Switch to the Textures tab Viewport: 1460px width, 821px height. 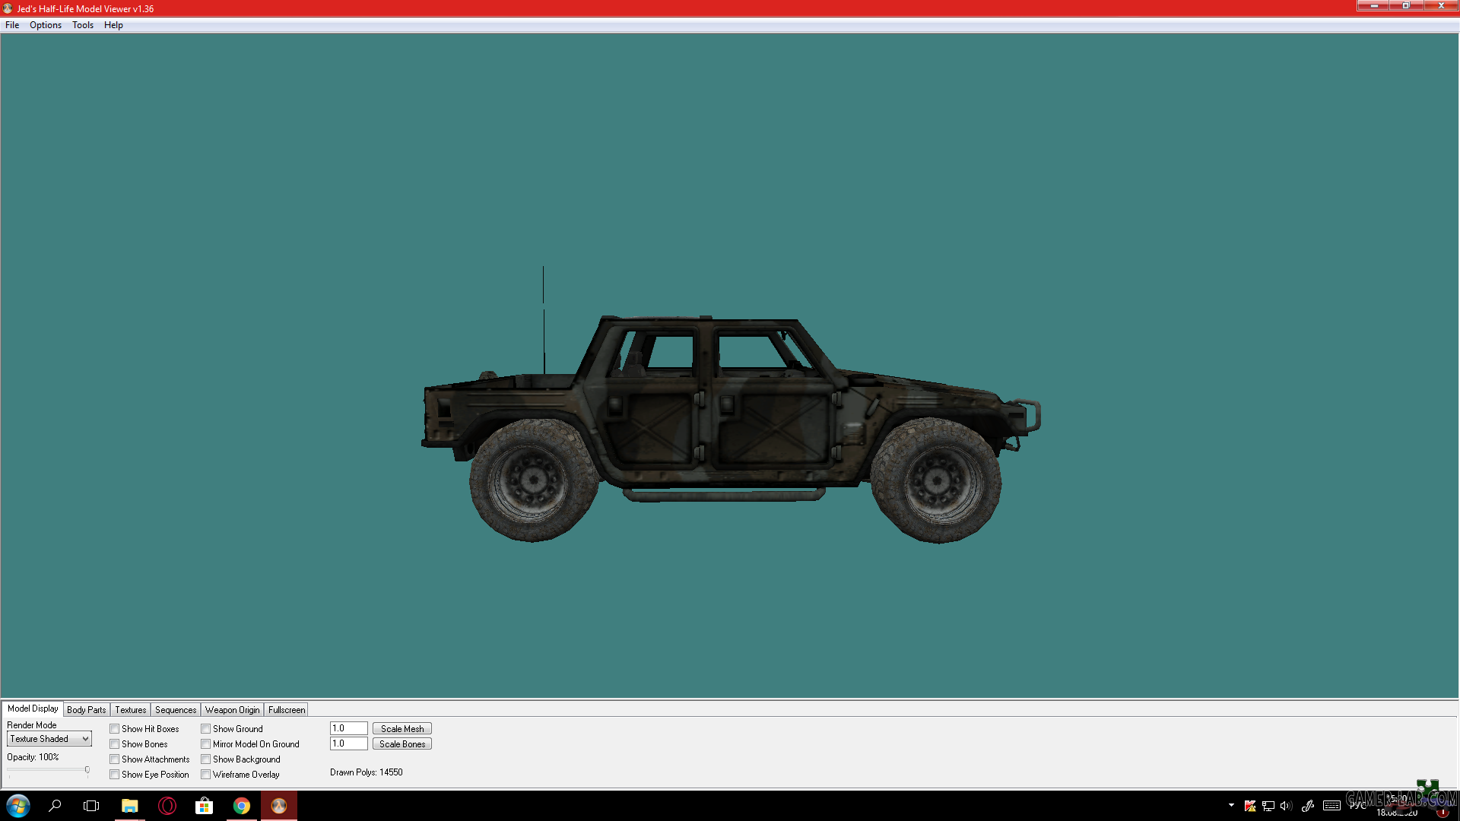[131, 710]
